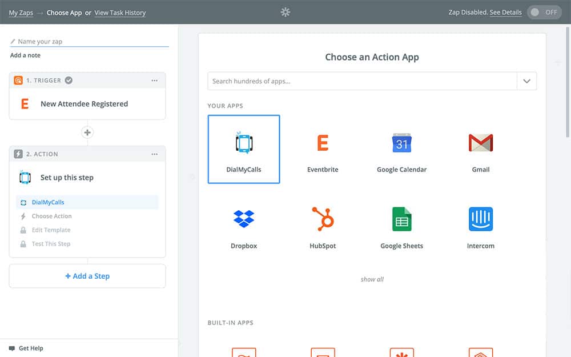571x357 pixels.
Task: Pick the Google Sheets app icon
Action: pyautogui.click(x=401, y=219)
